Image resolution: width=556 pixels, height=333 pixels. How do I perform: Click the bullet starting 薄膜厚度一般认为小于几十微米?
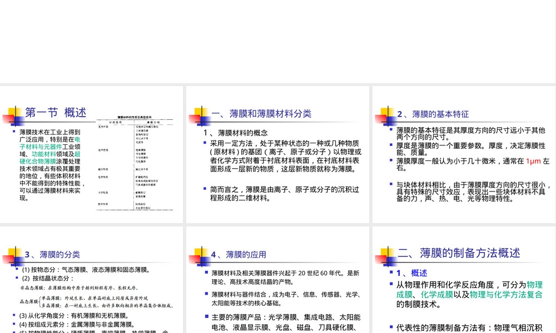tap(473, 164)
